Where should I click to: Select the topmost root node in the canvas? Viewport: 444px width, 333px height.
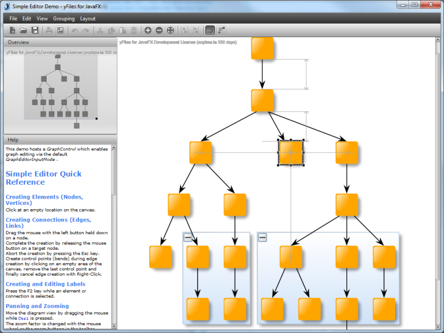262,48
